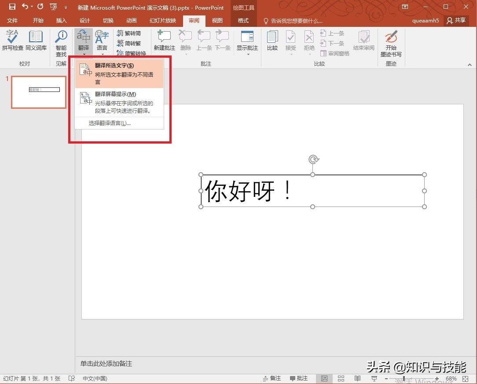Toggle the 批注 comments pane in status bar
The image size is (477, 384).
point(298,378)
